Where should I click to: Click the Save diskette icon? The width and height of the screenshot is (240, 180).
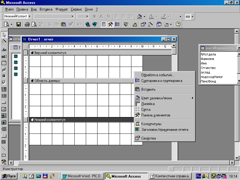[19, 24]
